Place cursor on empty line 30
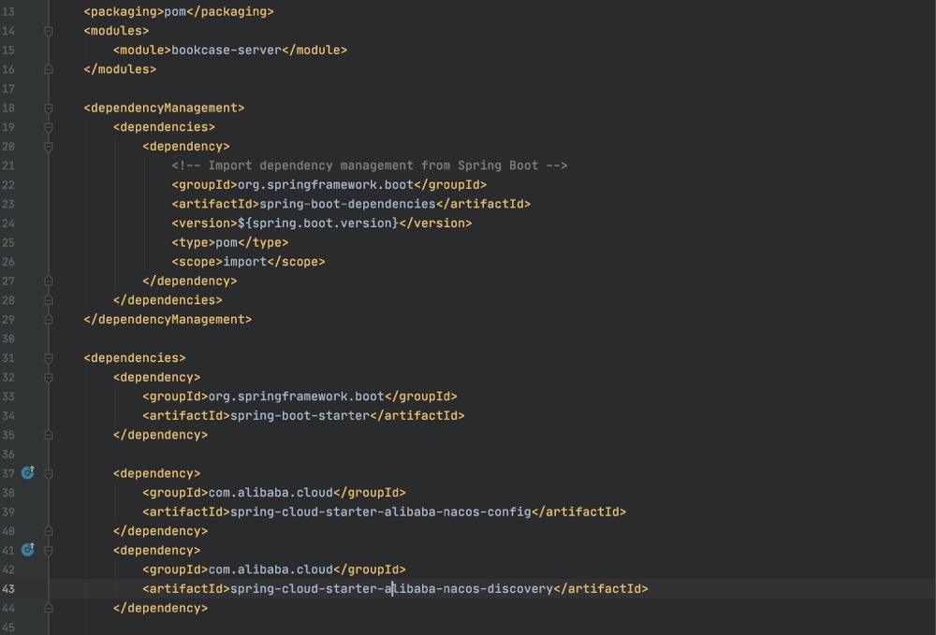Viewport: 936px width, 635px height. (495, 339)
